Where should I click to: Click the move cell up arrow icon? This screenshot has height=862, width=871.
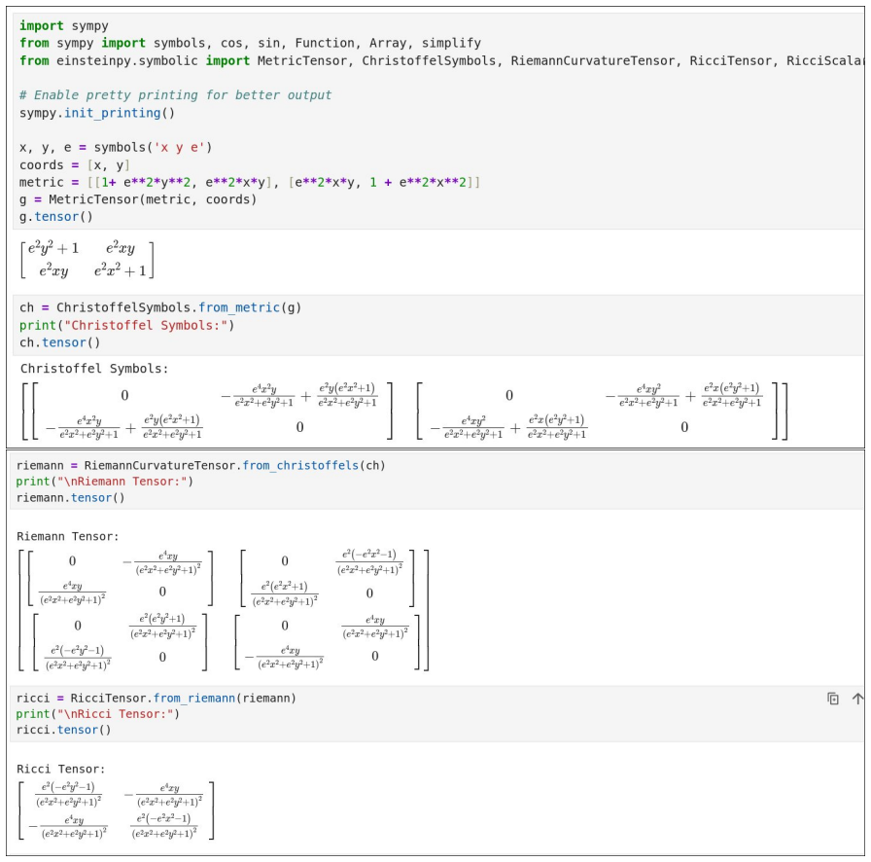tap(857, 699)
